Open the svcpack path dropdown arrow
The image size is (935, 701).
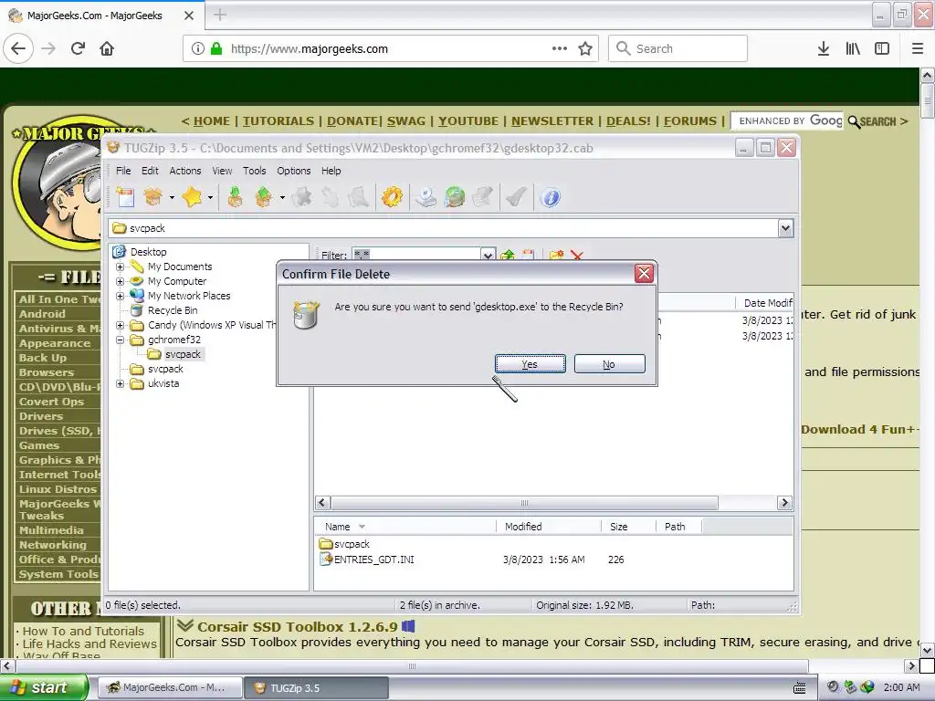pos(785,228)
